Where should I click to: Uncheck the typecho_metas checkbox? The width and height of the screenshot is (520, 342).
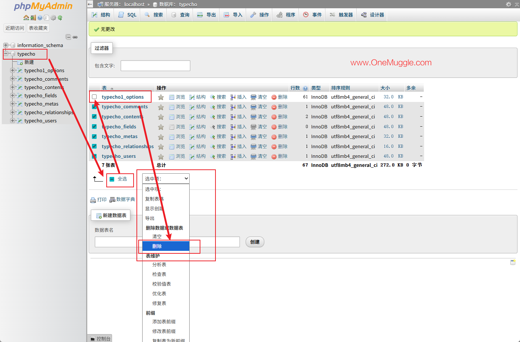(x=94, y=136)
